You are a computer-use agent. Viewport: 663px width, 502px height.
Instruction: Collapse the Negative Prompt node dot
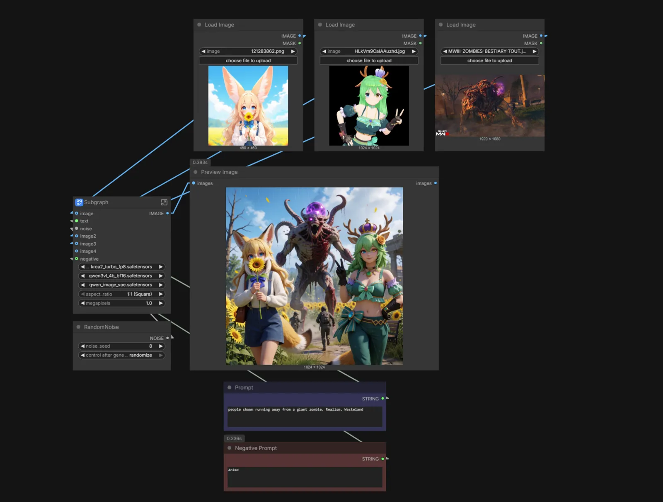(x=230, y=448)
